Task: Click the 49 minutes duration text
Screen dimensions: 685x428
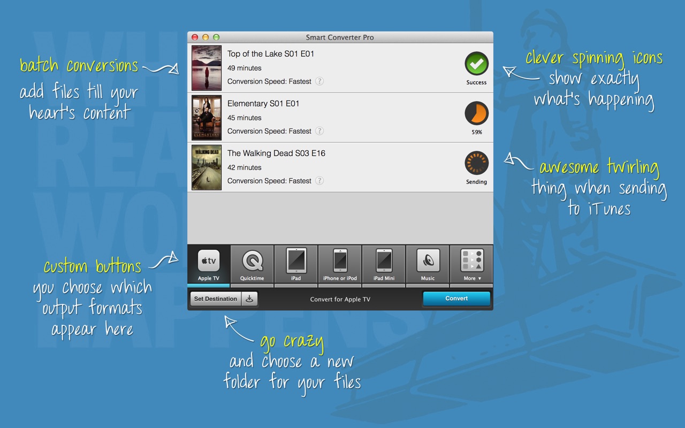Action: (245, 68)
